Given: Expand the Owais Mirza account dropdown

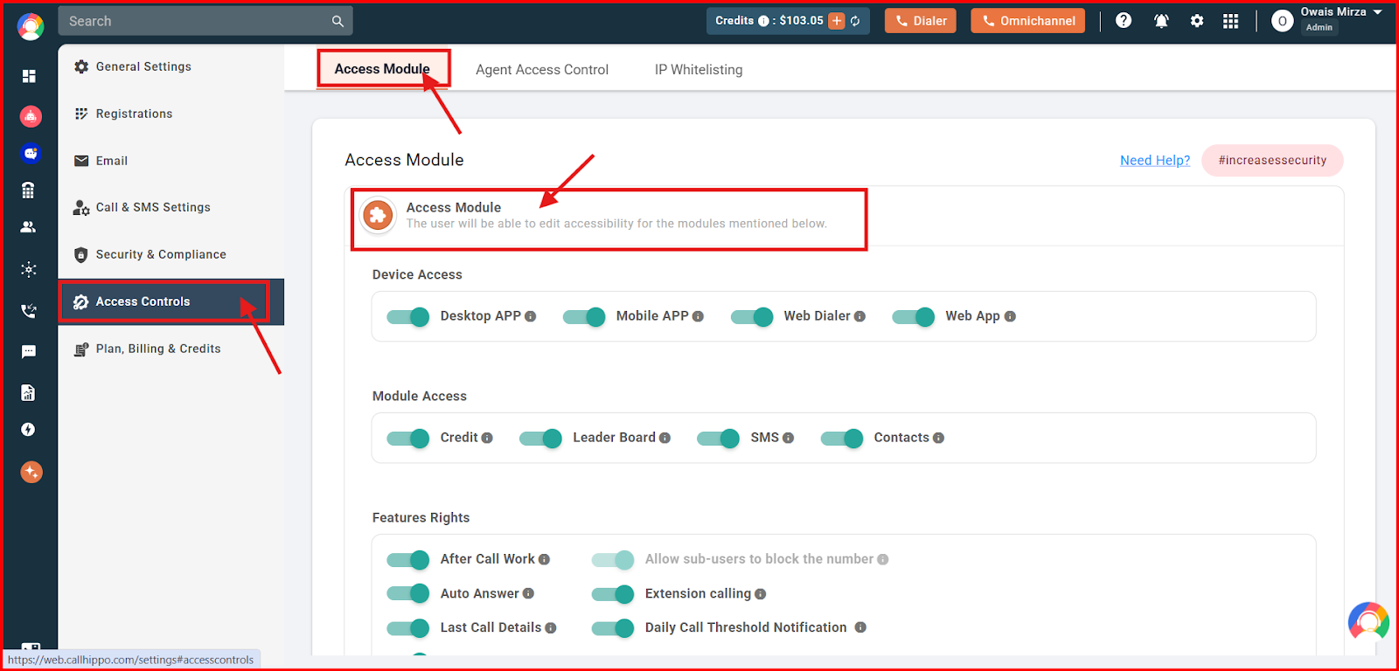Looking at the screenshot, I should 1377,12.
